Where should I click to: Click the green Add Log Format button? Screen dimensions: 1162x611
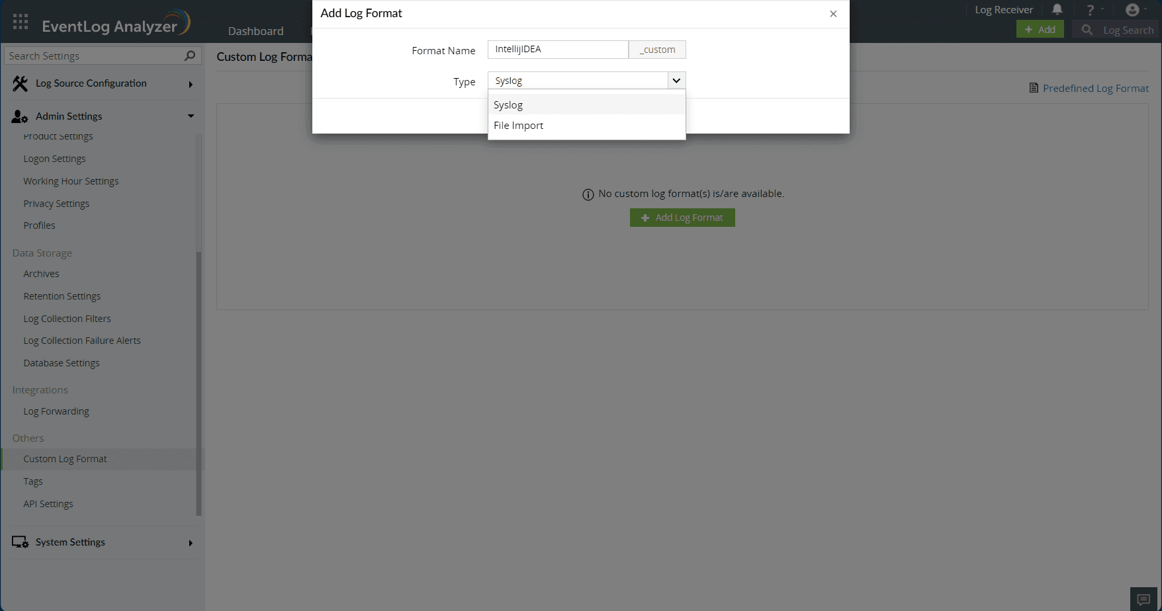(x=682, y=218)
